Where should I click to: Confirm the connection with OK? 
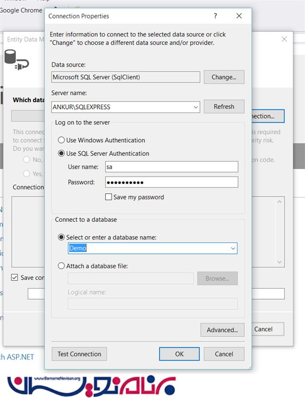pyautogui.click(x=179, y=354)
